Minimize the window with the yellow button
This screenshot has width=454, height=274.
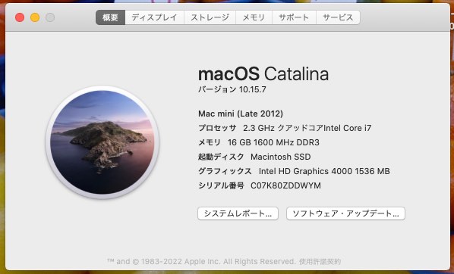[x=35, y=17]
